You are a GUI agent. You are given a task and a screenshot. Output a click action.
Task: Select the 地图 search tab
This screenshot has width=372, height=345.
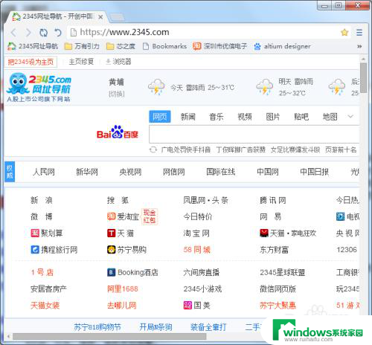330,117
